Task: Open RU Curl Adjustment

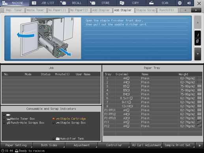Action: pos(146,145)
